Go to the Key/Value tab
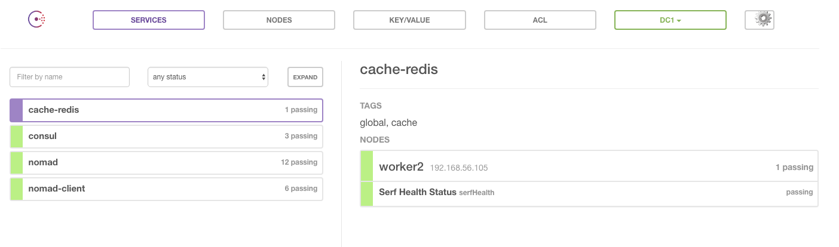 [409, 20]
